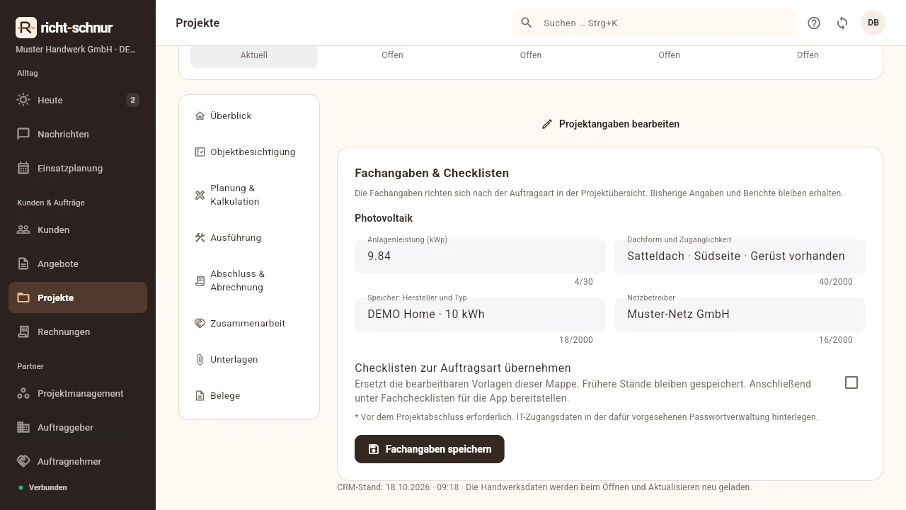Go to Einsatzplanung

click(78, 168)
